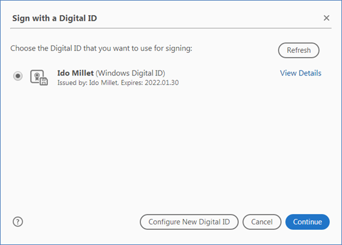This screenshot has height=245, width=342.
Task: Click the Sign with a Digital ID title
Action: [55, 18]
